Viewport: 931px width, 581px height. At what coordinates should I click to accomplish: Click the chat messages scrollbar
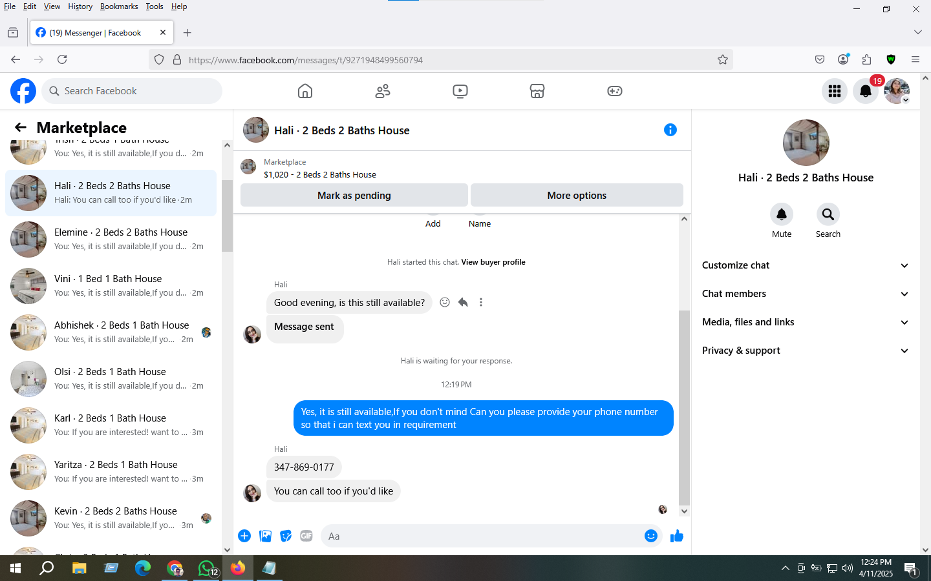click(x=684, y=408)
